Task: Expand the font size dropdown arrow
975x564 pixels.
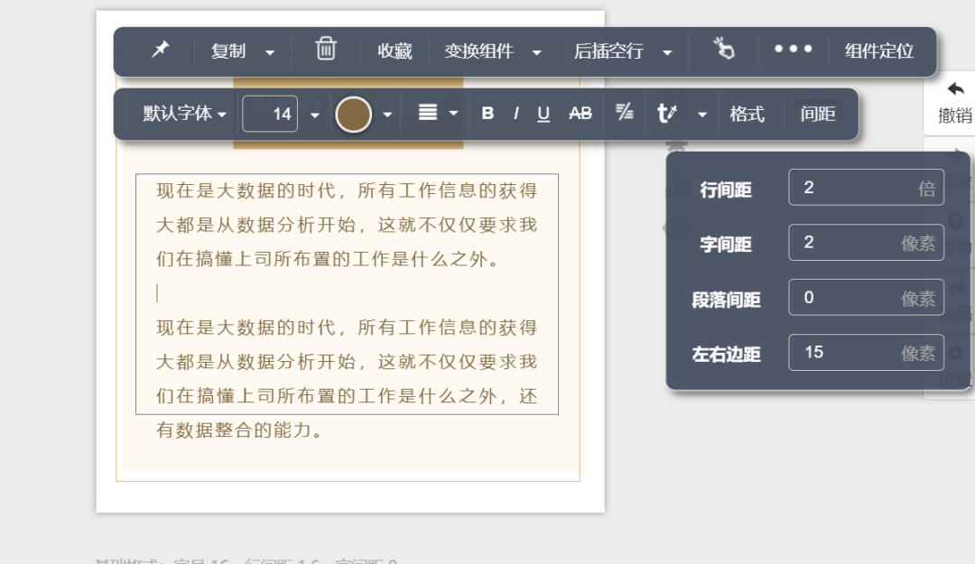Action: [x=313, y=114]
